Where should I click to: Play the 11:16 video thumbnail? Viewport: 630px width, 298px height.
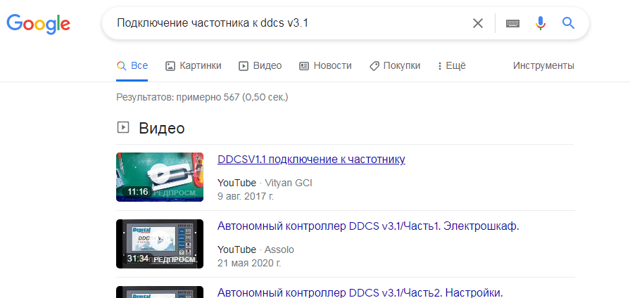tap(160, 177)
